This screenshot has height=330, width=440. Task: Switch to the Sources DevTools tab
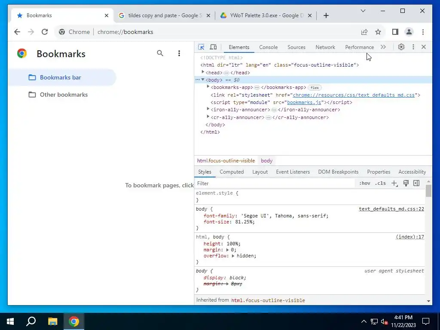pyautogui.click(x=296, y=47)
